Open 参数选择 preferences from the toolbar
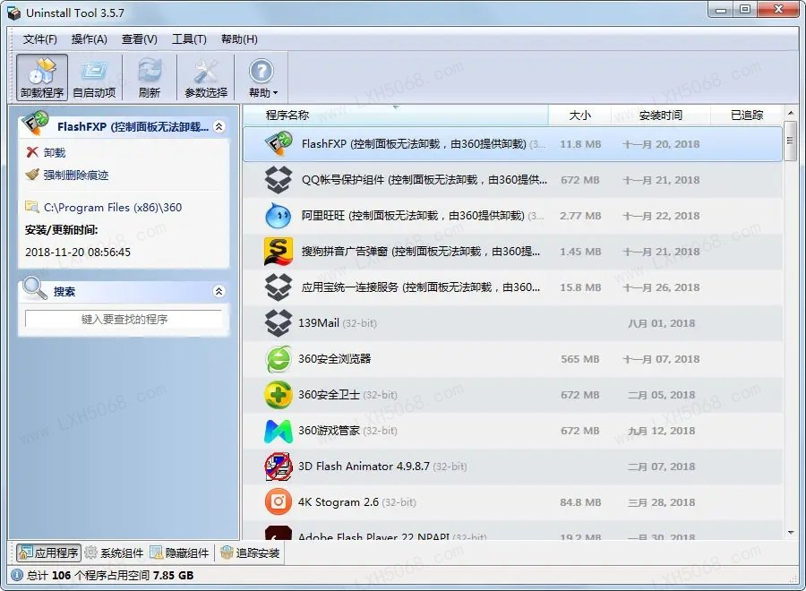The image size is (806, 591). pos(206,78)
